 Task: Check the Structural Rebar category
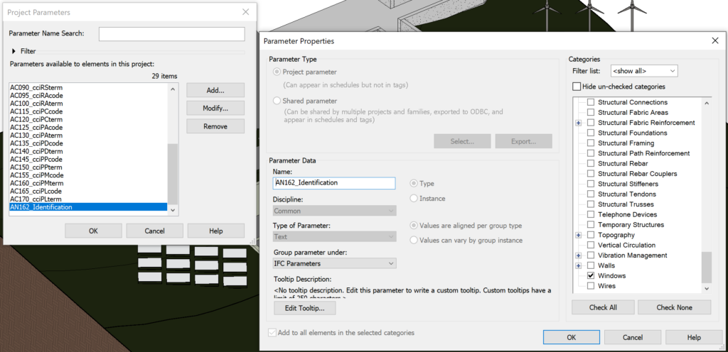[x=591, y=163]
